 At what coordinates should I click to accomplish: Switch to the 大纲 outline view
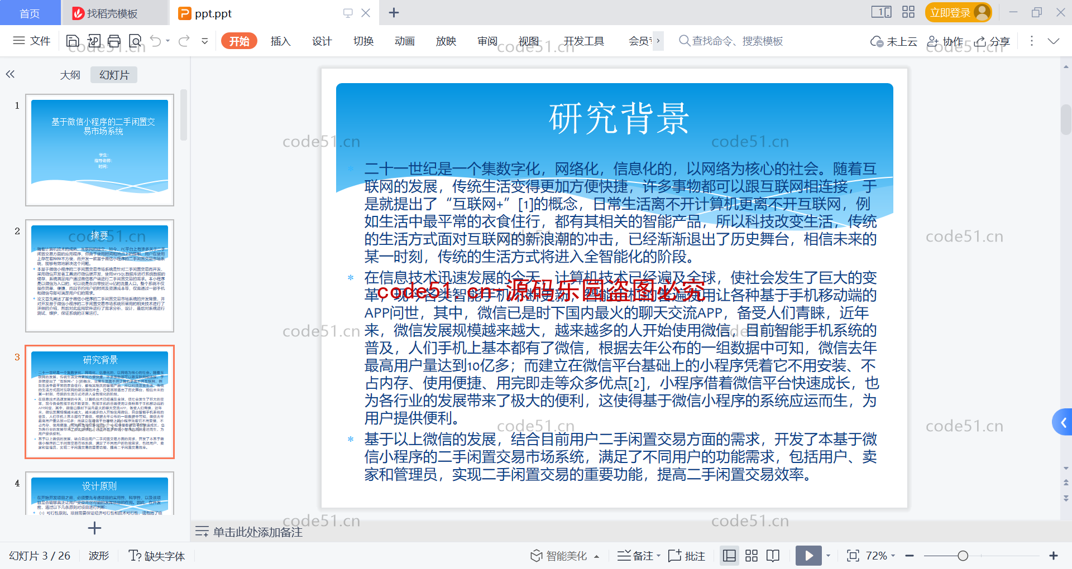(70, 75)
